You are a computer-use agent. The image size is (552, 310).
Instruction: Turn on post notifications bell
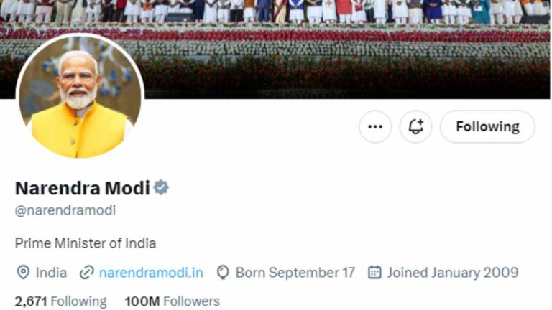(x=415, y=127)
